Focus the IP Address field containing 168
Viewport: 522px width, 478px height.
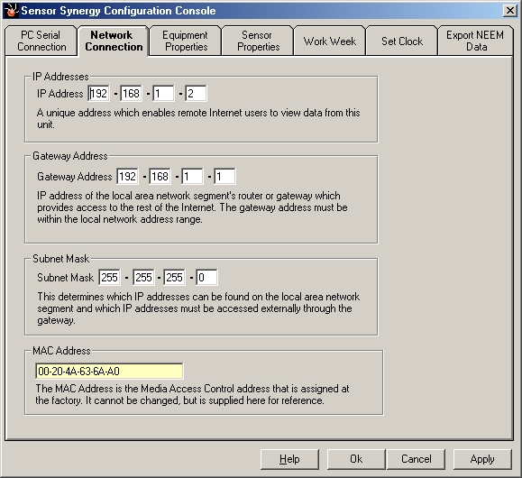pyautogui.click(x=131, y=93)
